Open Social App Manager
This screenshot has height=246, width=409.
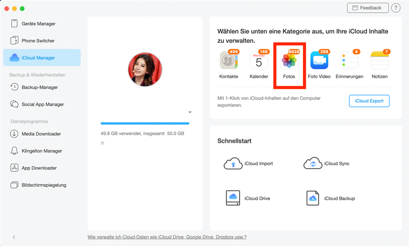tap(42, 104)
